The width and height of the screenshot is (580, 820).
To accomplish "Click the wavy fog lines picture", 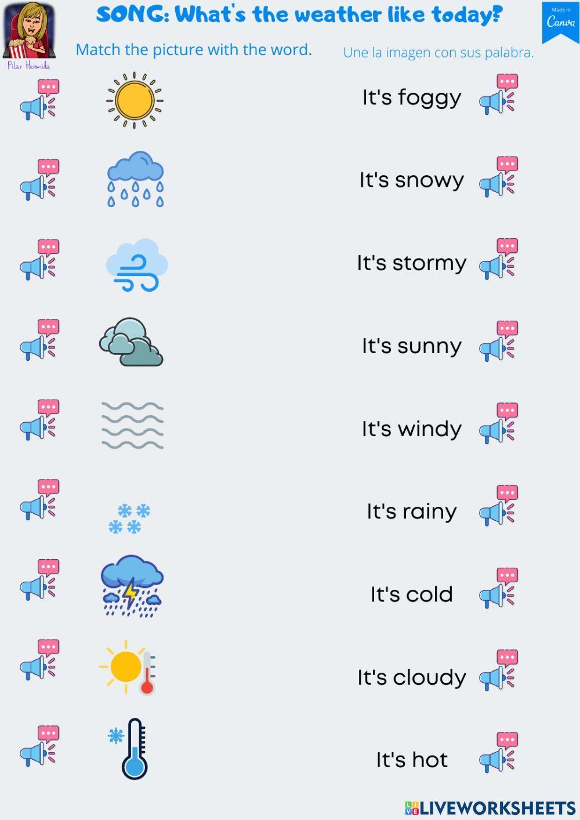I will (133, 425).
